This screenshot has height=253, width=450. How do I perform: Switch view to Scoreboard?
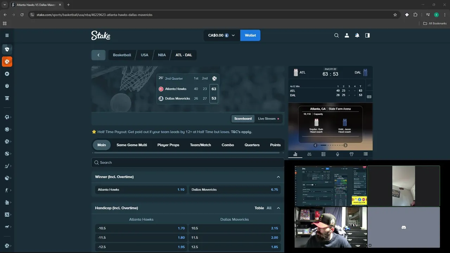tap(243, 119)
